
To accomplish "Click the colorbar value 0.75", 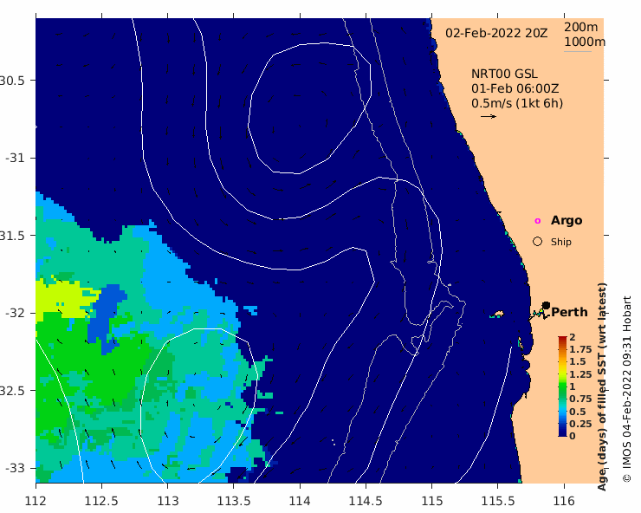I will tap(580, 399).
